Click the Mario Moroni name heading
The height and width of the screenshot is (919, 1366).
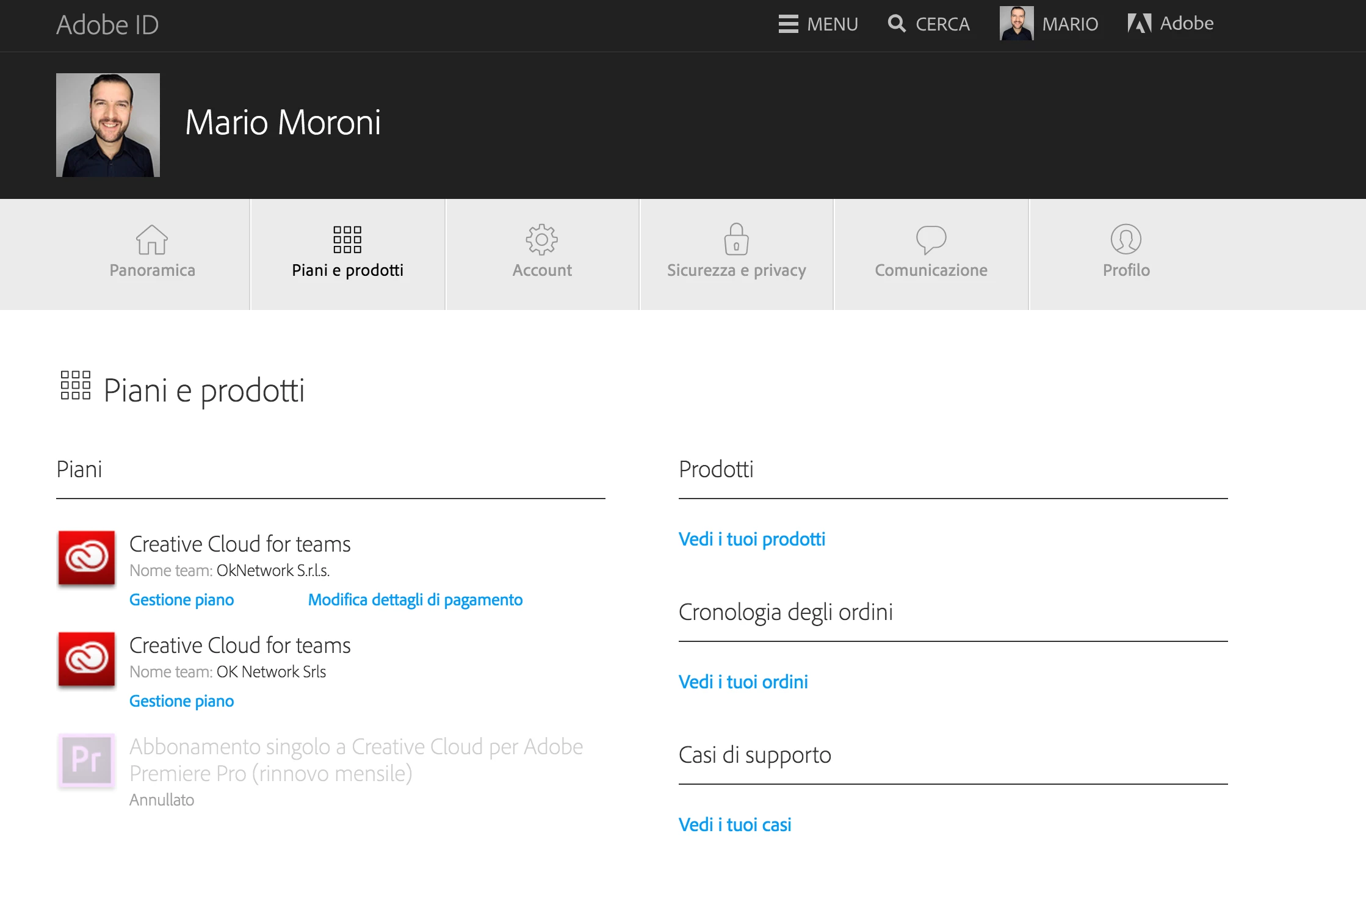[x=283, y=122]
